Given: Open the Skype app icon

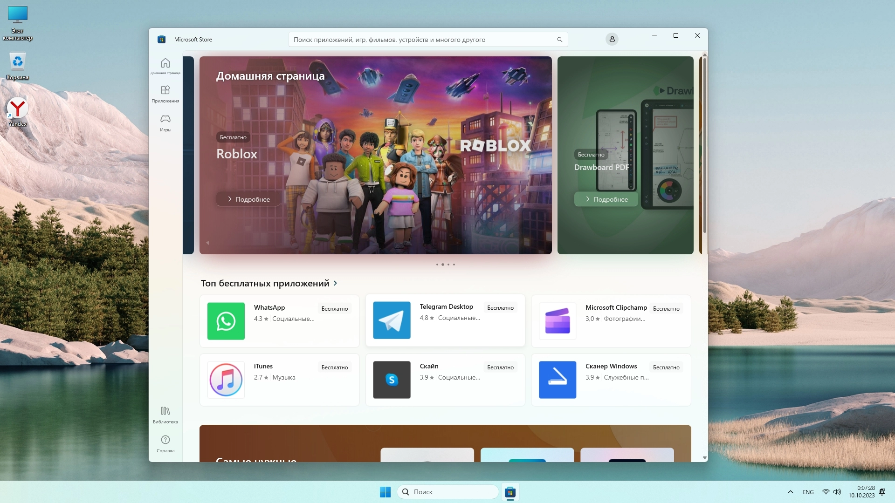Looking at the screenshot, I should click(x=392, y=380).
